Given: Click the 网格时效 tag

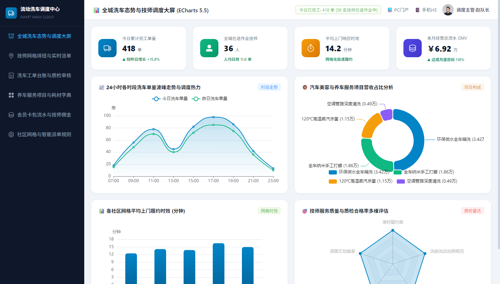Looking at the screenshot, I should tap(269, 211).
